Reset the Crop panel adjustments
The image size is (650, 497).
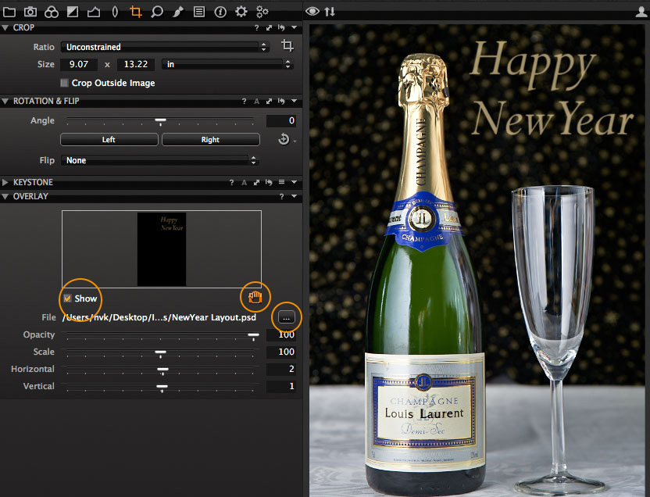pyautogui.click(x=281, y=28)
